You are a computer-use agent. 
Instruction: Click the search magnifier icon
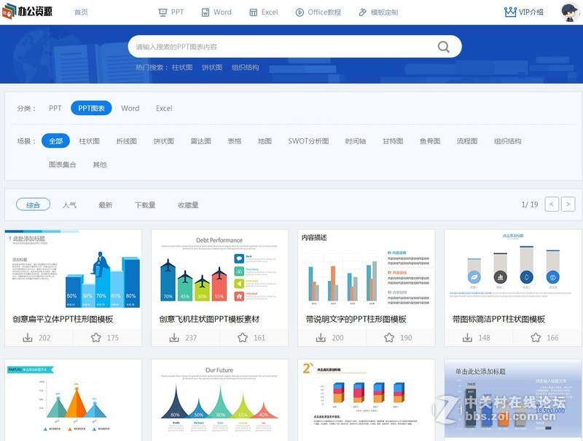[x=442, y=46]
